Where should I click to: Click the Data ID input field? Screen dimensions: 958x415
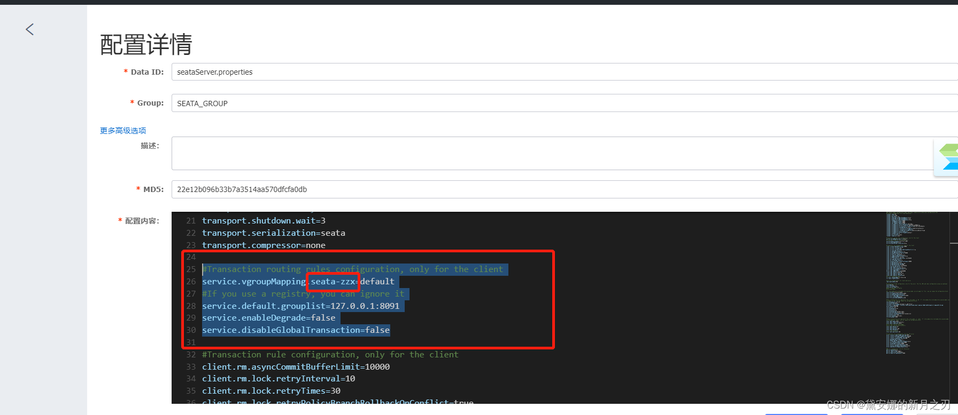tap(565, 72)
